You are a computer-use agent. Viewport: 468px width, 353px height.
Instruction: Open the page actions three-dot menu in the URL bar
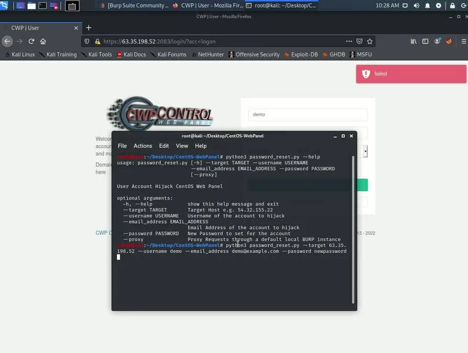[x=349, y=41]
